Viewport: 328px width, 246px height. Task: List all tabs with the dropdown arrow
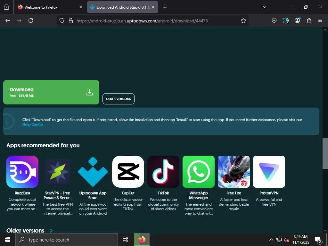coord(264,7)
